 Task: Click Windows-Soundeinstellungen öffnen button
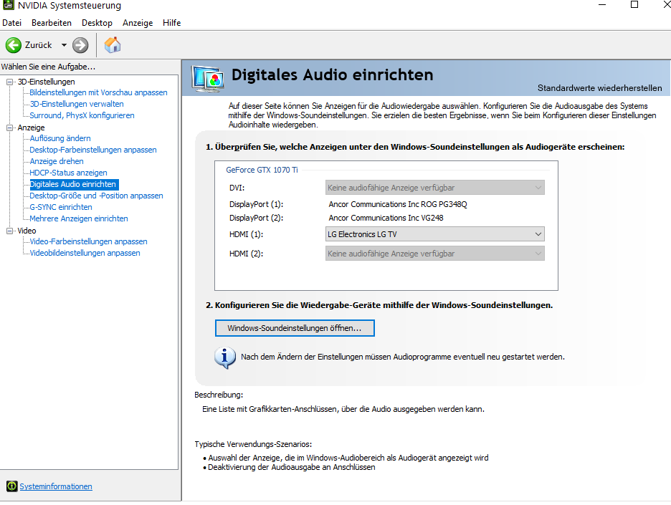295,328
